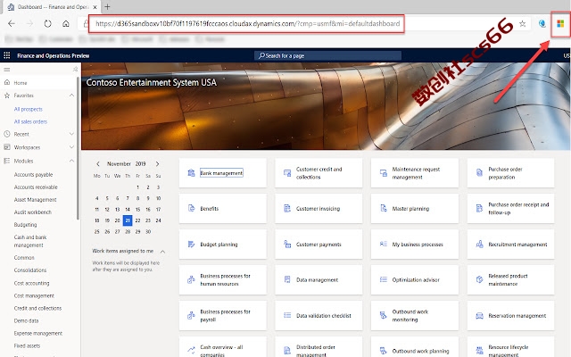Click the Benefits tile icon
The image size is (571, 357).
pyautogui.click(x=191, y=208)
